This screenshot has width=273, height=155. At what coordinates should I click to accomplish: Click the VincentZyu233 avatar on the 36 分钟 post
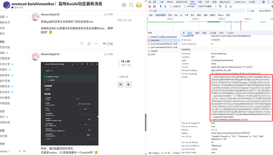[35, 17]
